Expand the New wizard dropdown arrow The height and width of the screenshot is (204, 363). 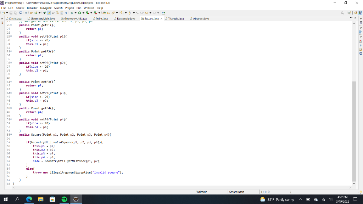6,13
